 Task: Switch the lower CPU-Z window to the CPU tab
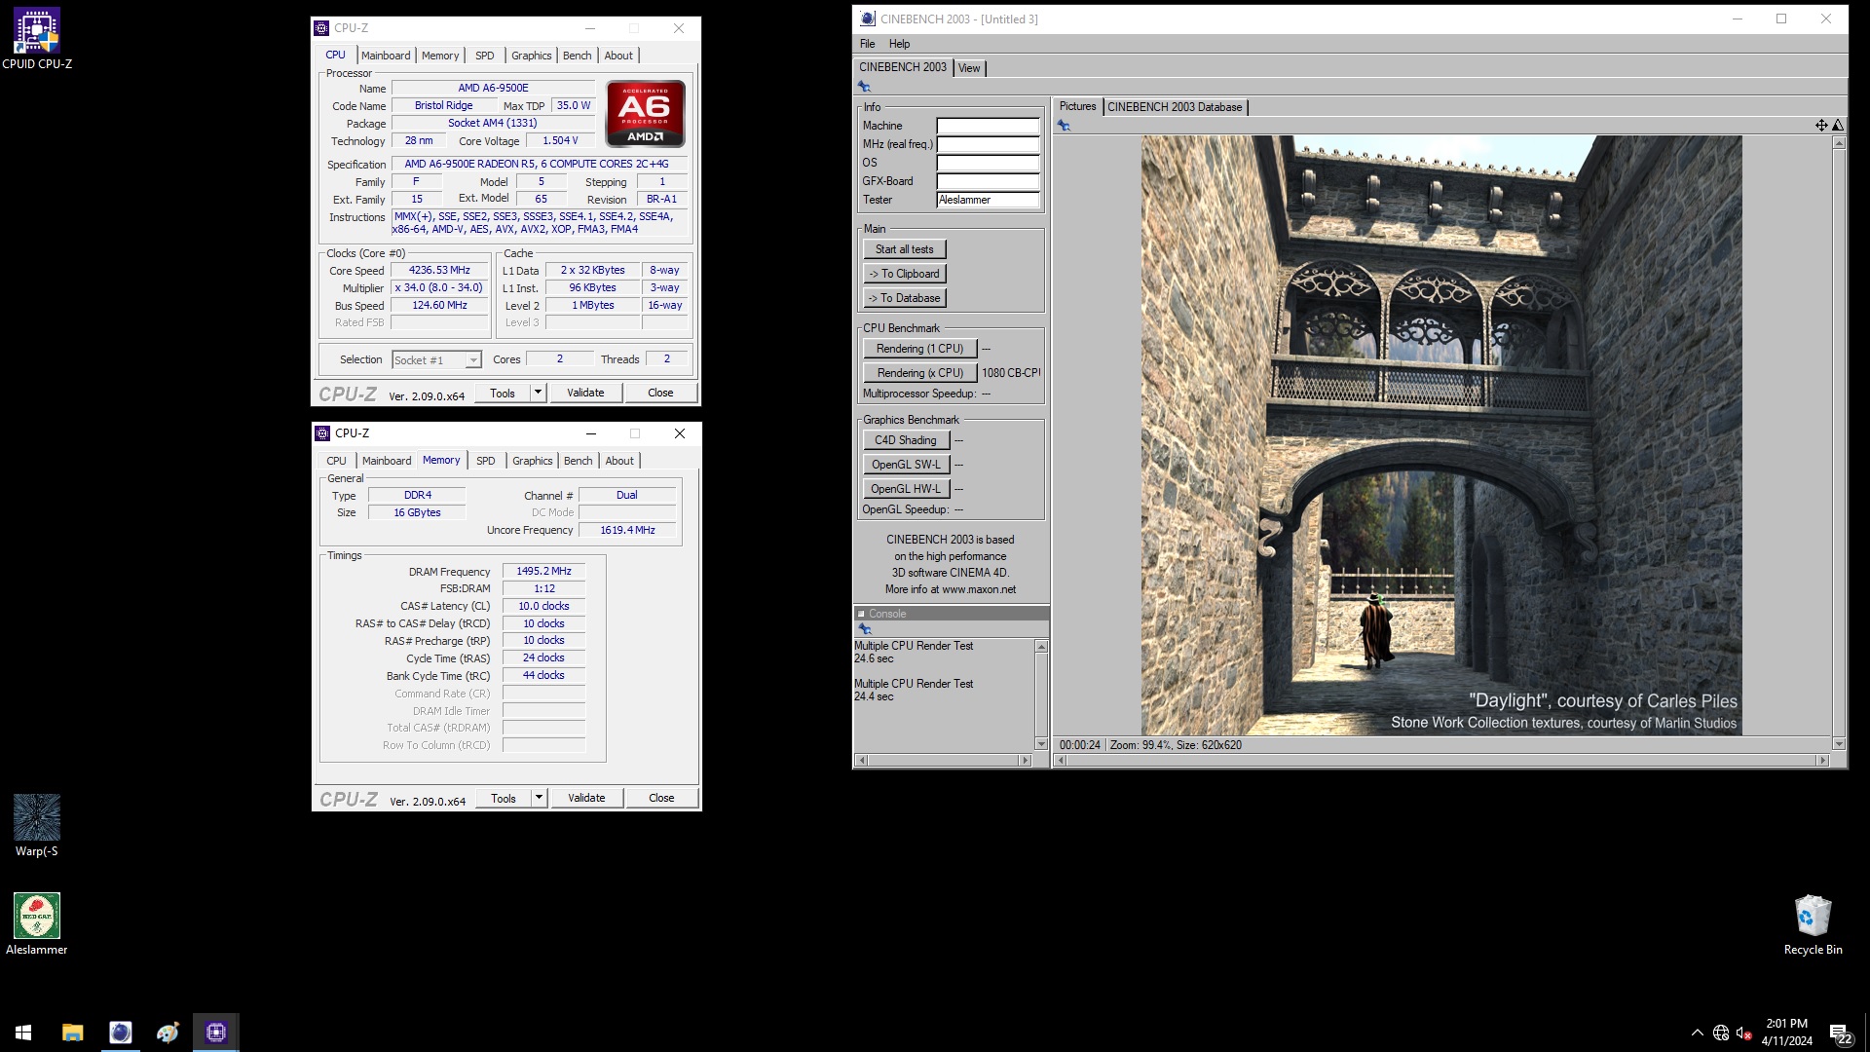tap(336, 461)
